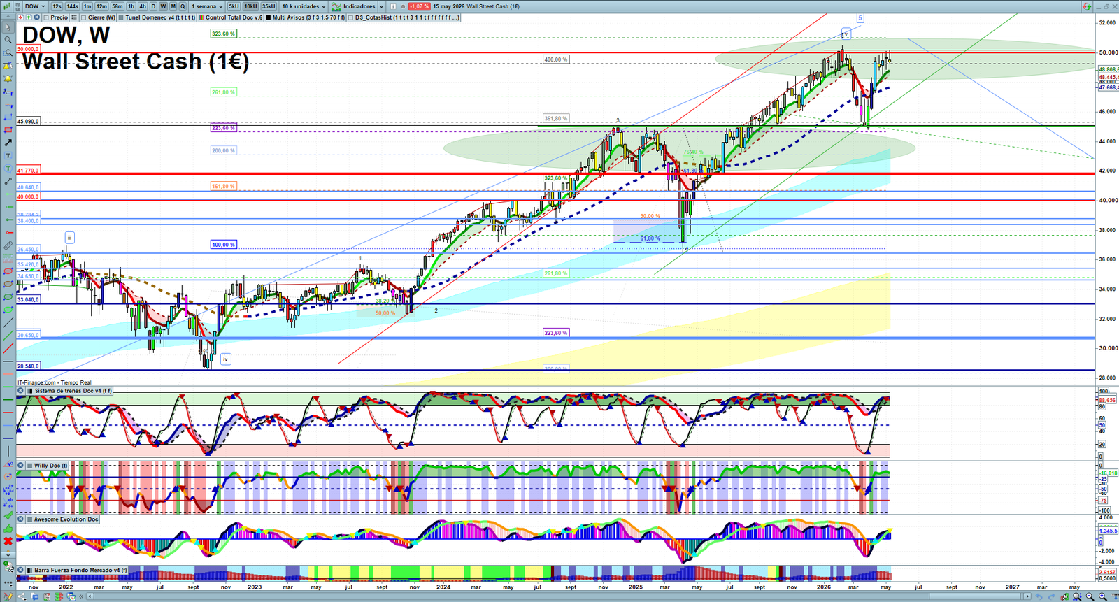Click Tunel Domenec v4 color swatch
This screenshot has width=1119, height=602.
point(120,17)
